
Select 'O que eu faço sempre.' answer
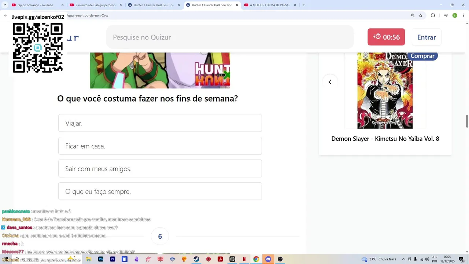tap(160, 191)
